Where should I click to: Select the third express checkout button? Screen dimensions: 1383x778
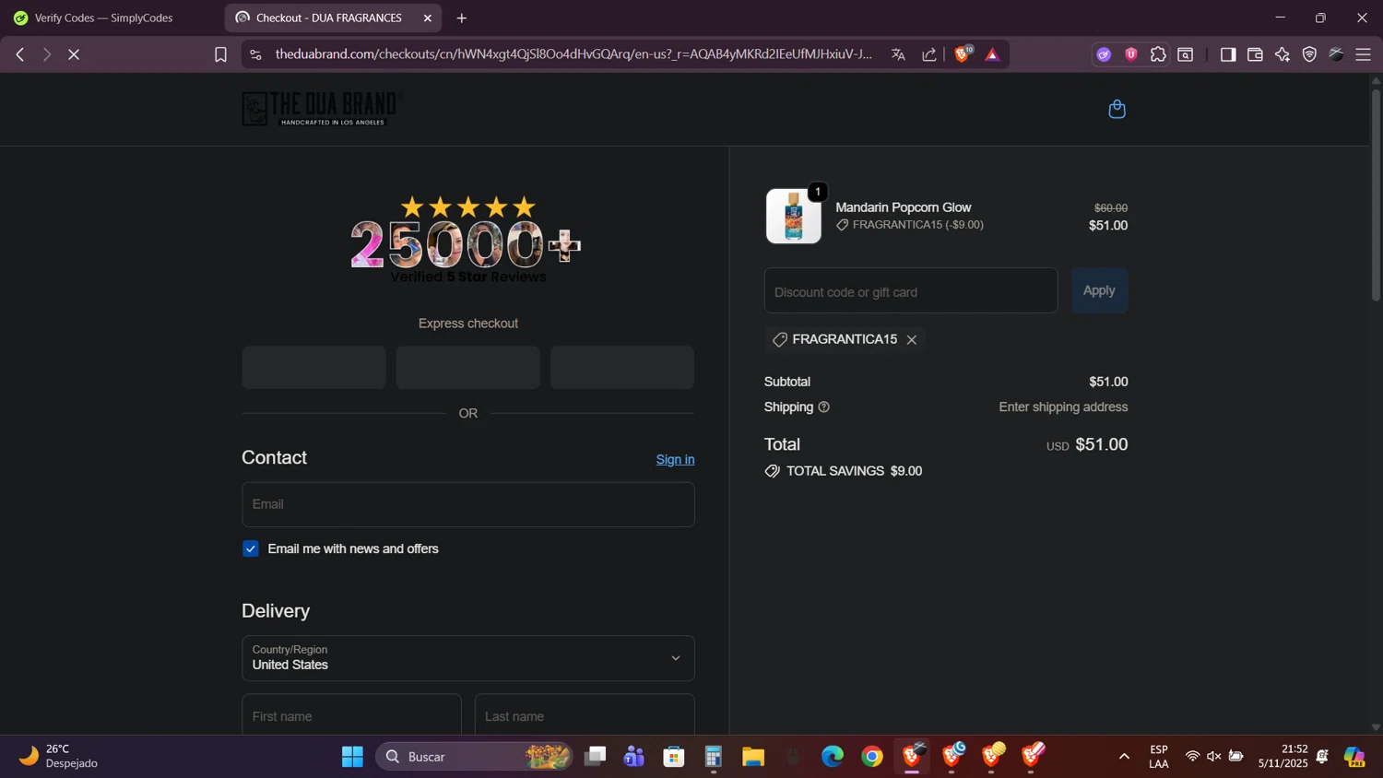point(622,368)
